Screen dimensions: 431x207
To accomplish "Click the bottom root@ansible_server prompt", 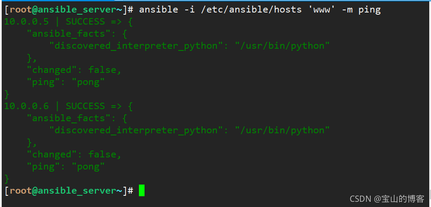I will point(69,191).
